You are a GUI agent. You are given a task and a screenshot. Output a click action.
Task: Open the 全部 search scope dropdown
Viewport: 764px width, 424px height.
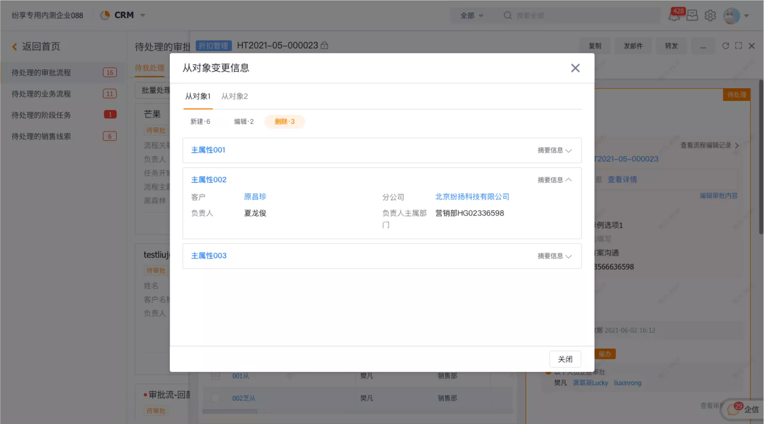(472, 16)
